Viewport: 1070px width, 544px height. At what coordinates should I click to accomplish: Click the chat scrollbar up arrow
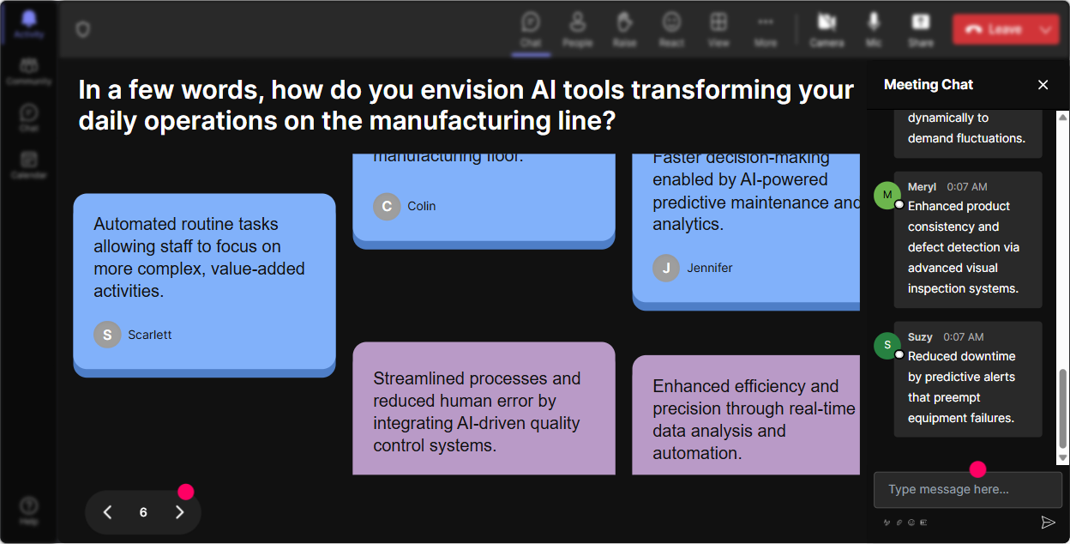click(1063, 117)
